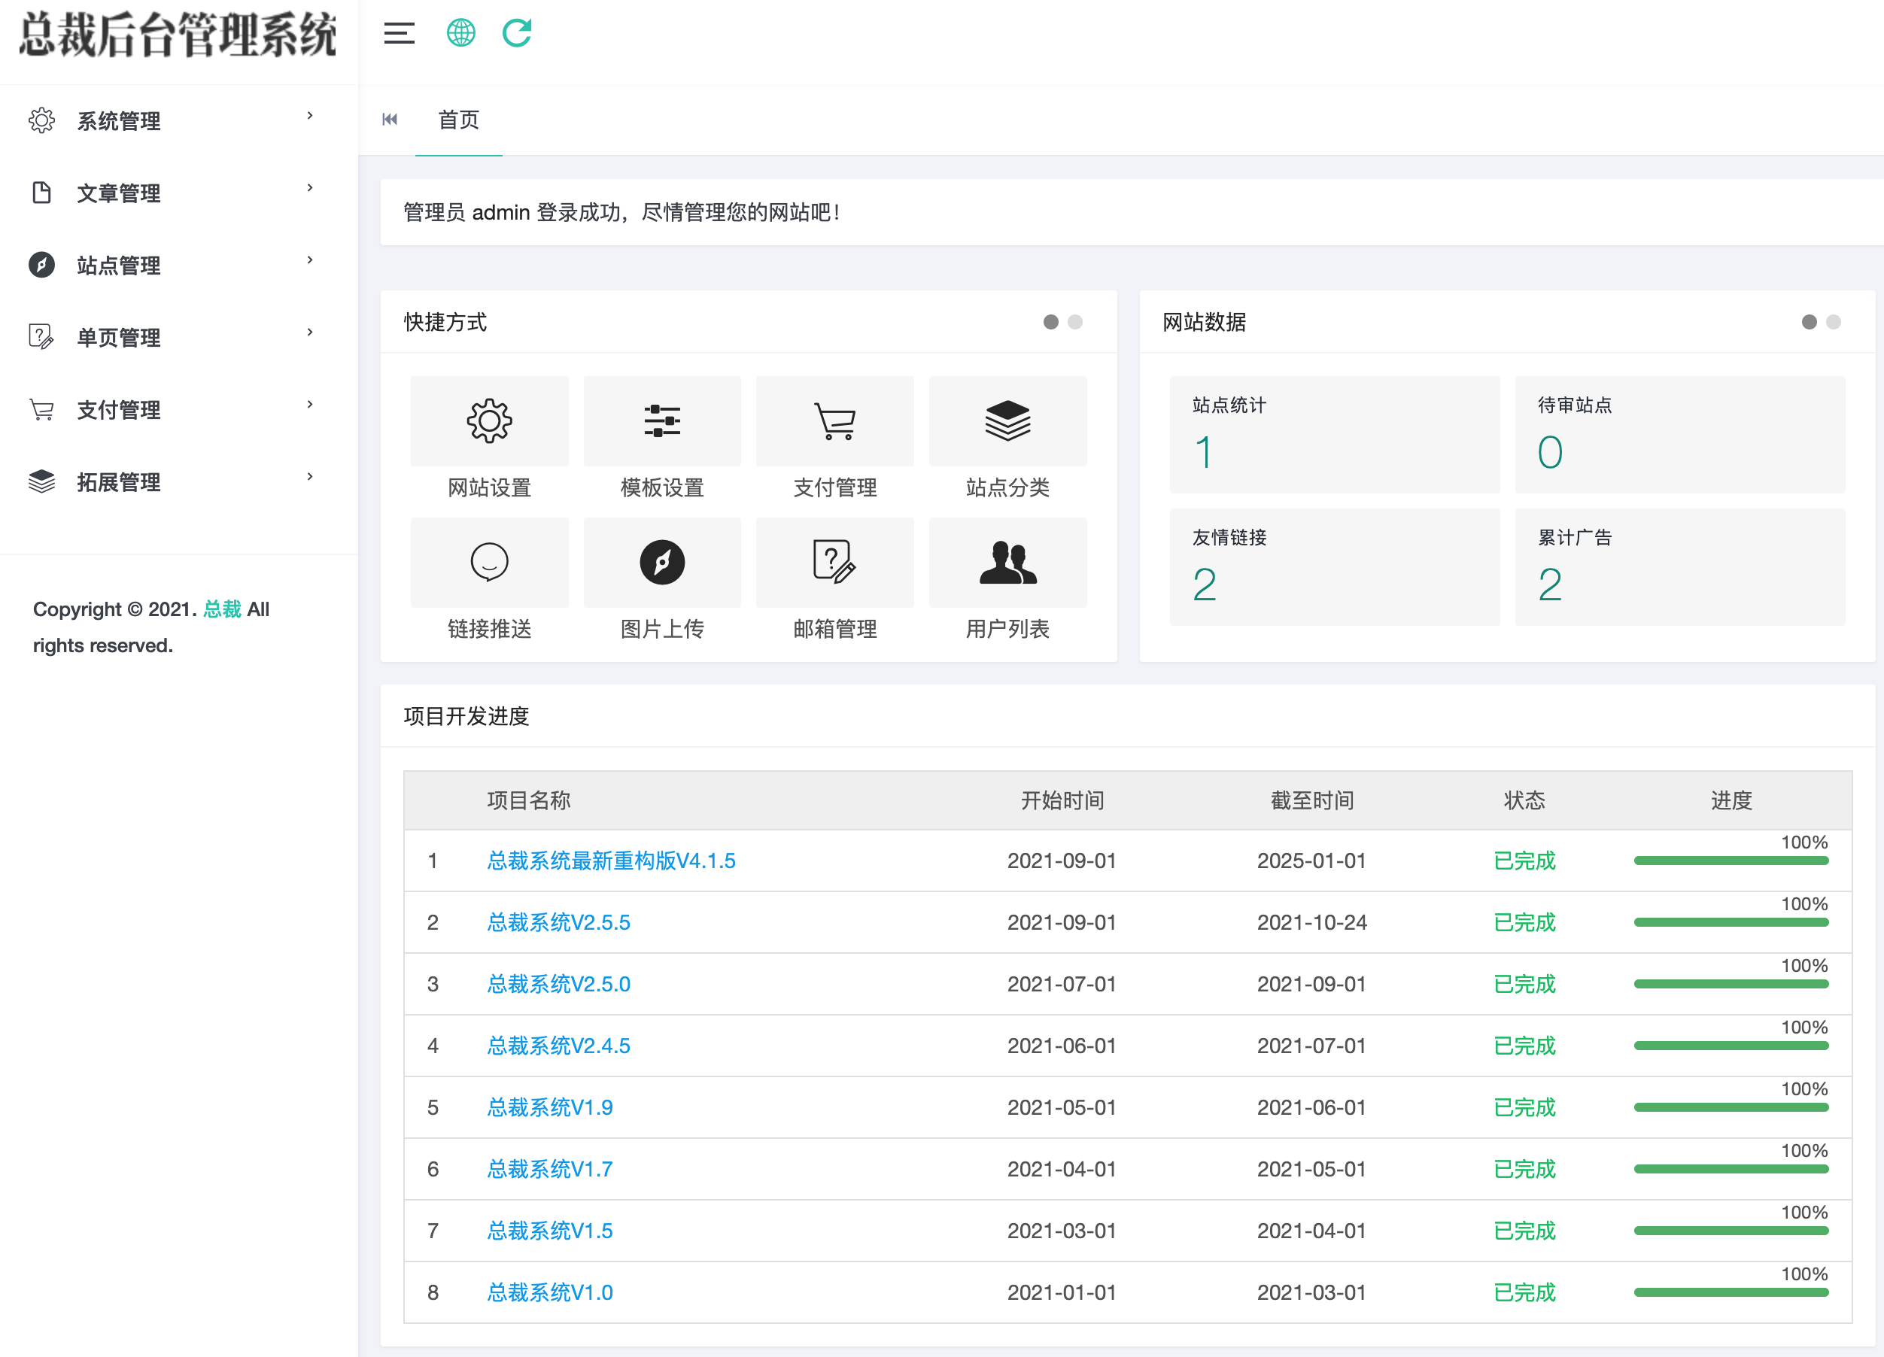Click the tab rewind arrows icon
This screenshot has height=1357, width=1884.
tap(390, 120)
